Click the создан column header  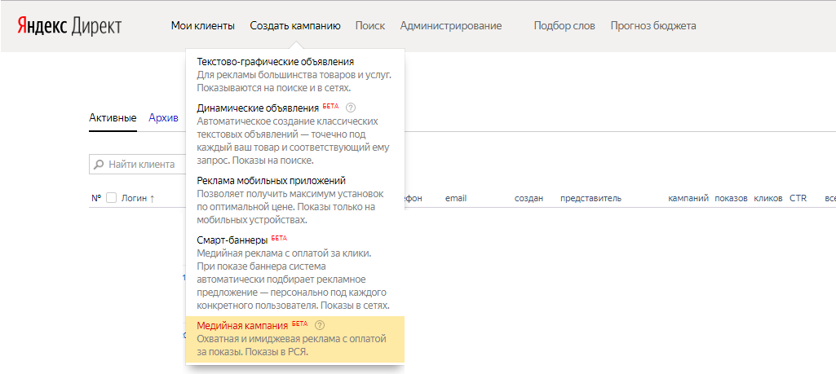[x=529, y=198]
